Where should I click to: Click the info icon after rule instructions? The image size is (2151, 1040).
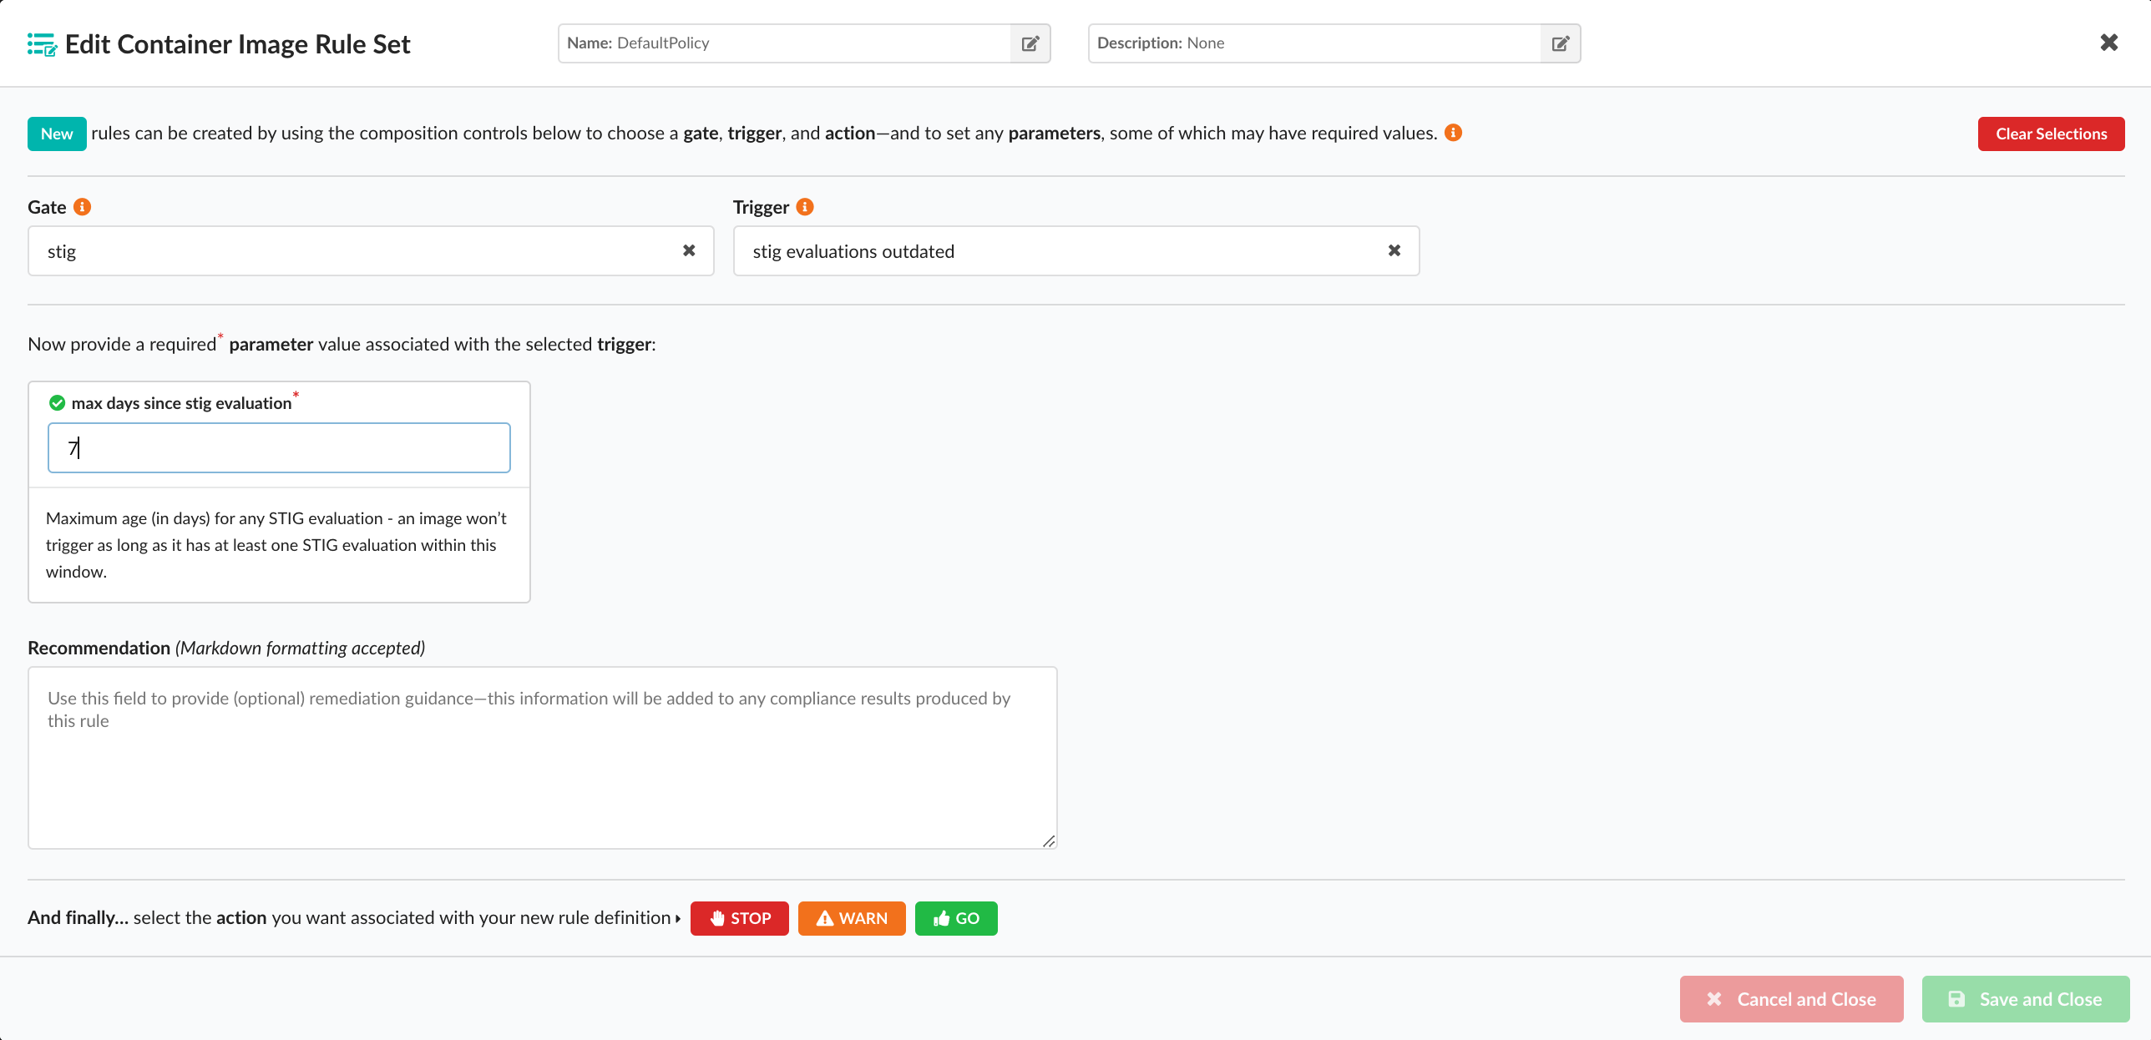[x=1453, y=133]
